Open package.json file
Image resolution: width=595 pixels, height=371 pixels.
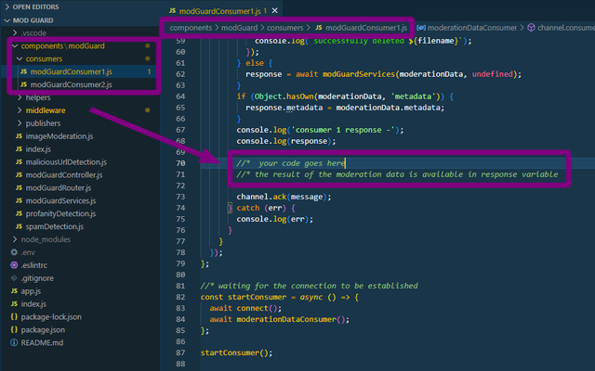(x=43, y=329)
